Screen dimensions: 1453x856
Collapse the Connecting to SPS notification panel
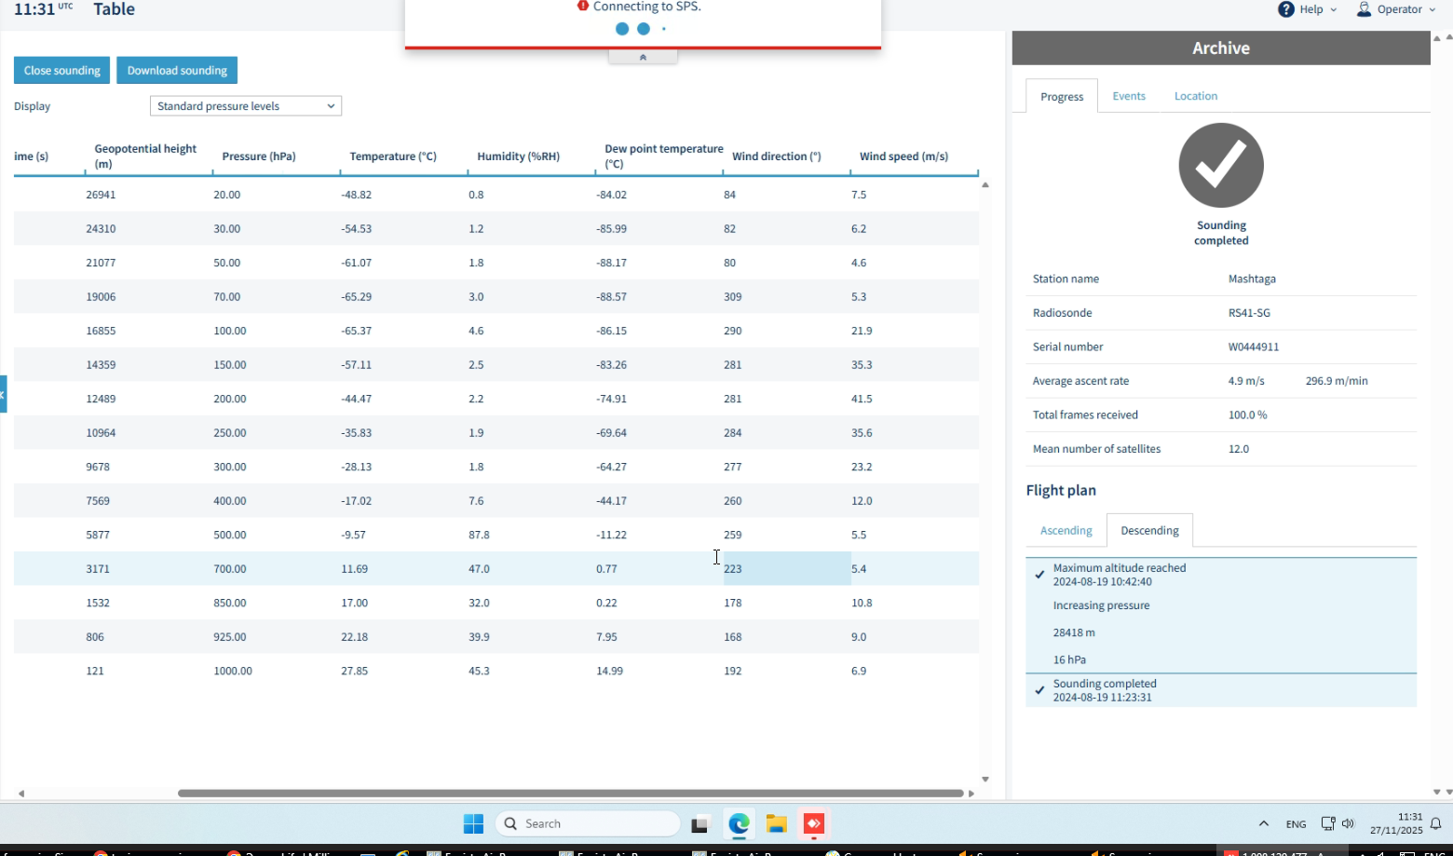click(643, 57)
